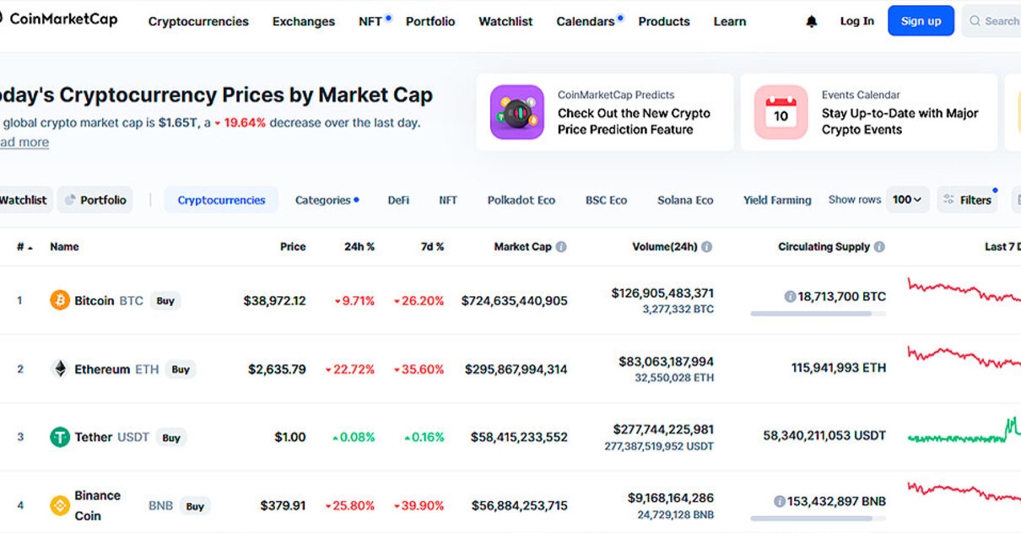Image resolution: width=1021 pixels, height=533 pixels.
Task: Click the notification bell icon
Action: coord(811,22)
